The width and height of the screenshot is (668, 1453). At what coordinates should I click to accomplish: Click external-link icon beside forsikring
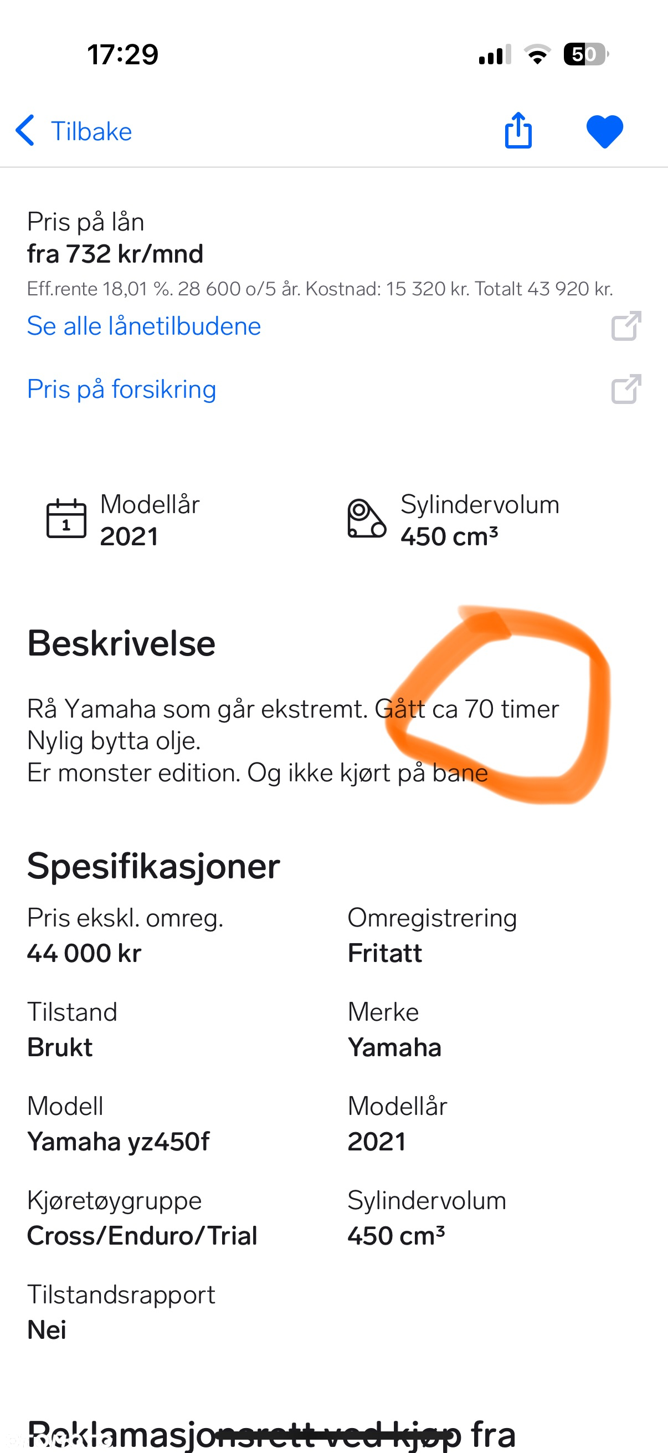(626, 388)
